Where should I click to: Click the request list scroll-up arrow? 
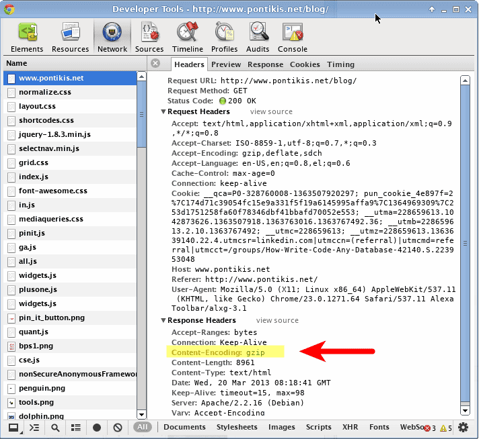[141, 77]
